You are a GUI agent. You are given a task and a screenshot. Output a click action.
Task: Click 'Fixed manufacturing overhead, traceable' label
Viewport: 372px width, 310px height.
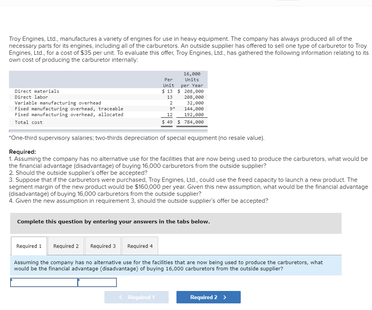pos(69,109)
